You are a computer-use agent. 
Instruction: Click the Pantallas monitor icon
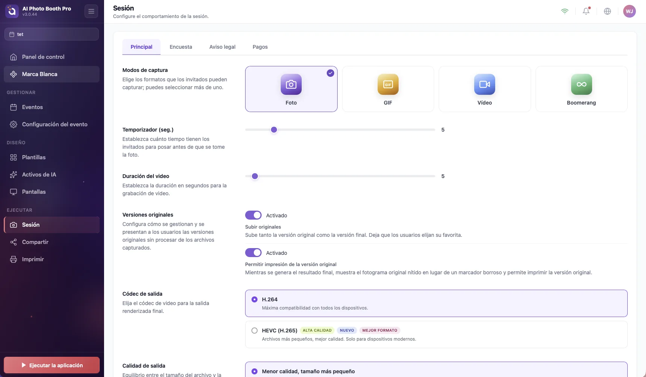click(13, 192)
